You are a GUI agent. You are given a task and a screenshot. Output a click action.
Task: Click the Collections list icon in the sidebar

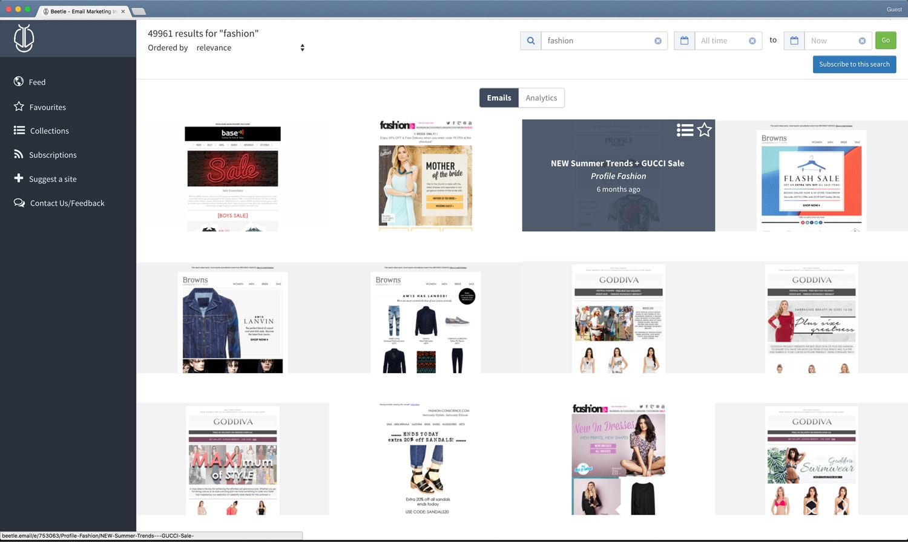(x=19, y=130)
